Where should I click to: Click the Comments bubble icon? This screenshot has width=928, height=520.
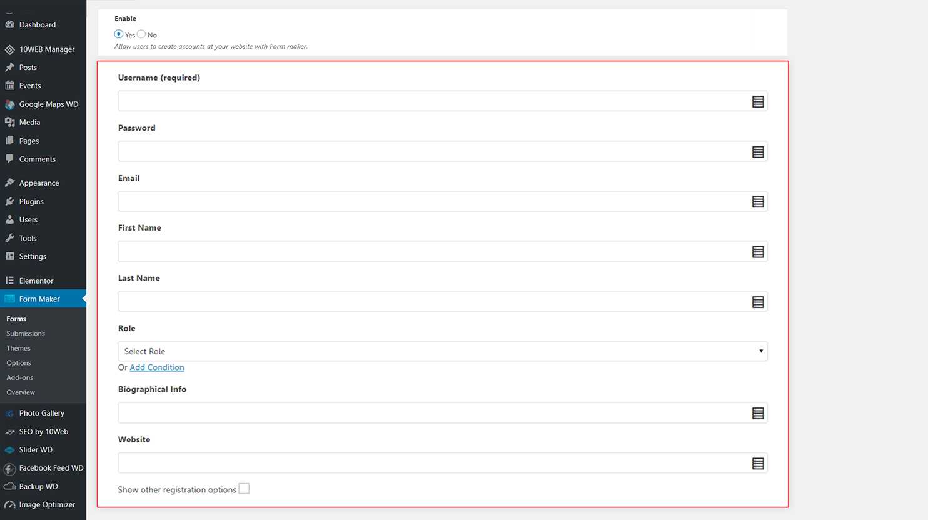[x=9, y=159]
